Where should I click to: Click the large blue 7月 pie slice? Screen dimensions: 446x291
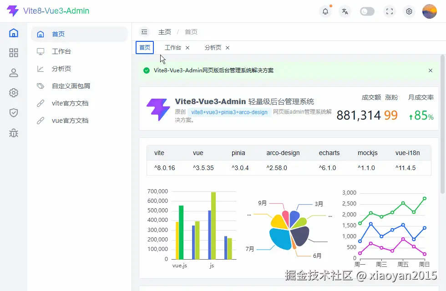280,239
